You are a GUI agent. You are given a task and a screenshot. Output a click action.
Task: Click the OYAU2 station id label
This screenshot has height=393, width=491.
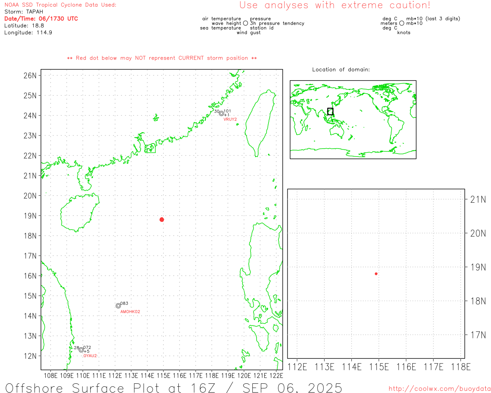click(x=90, y=356)
